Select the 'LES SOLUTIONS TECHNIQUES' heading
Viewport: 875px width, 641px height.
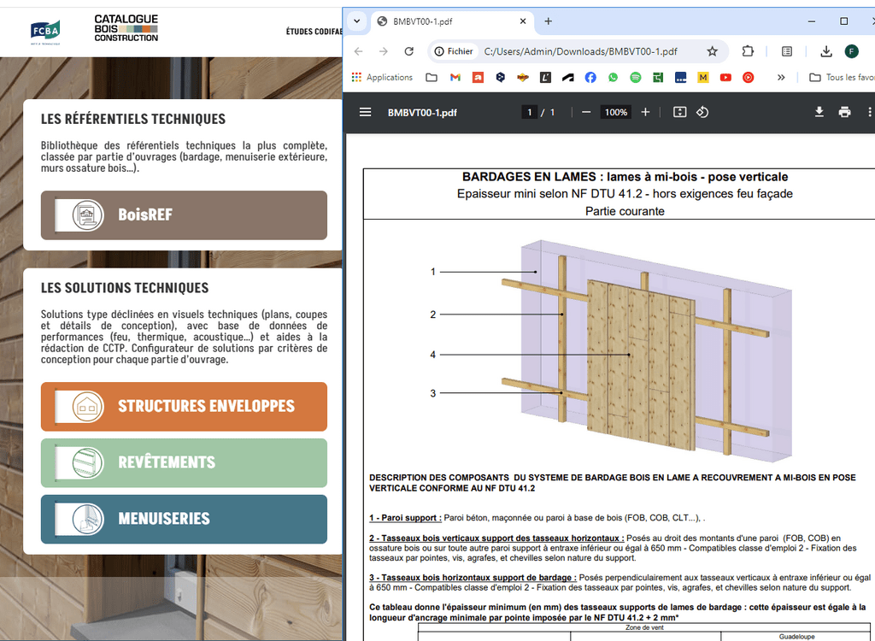click(x=125, y=287)
